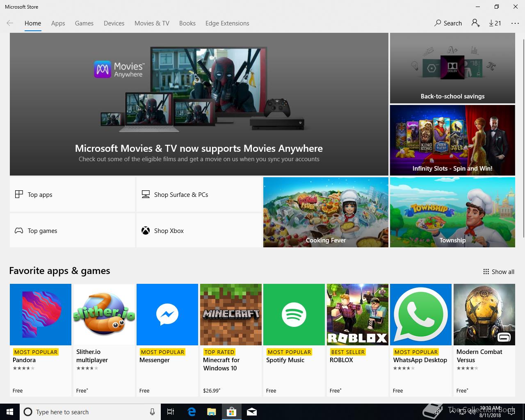Open the Minecraft for Windows 10 tile image

coord(231,315)
